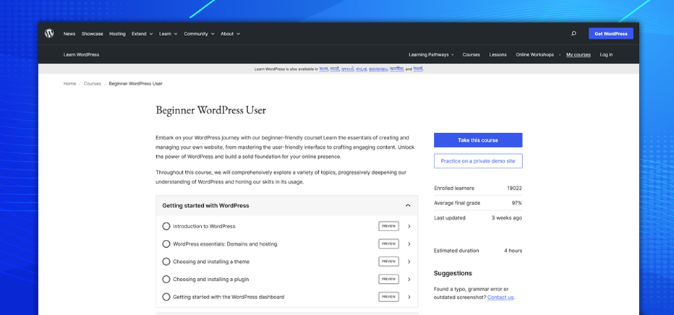
Task: Open Online Workshops navigation item
Action: (534, 54)
